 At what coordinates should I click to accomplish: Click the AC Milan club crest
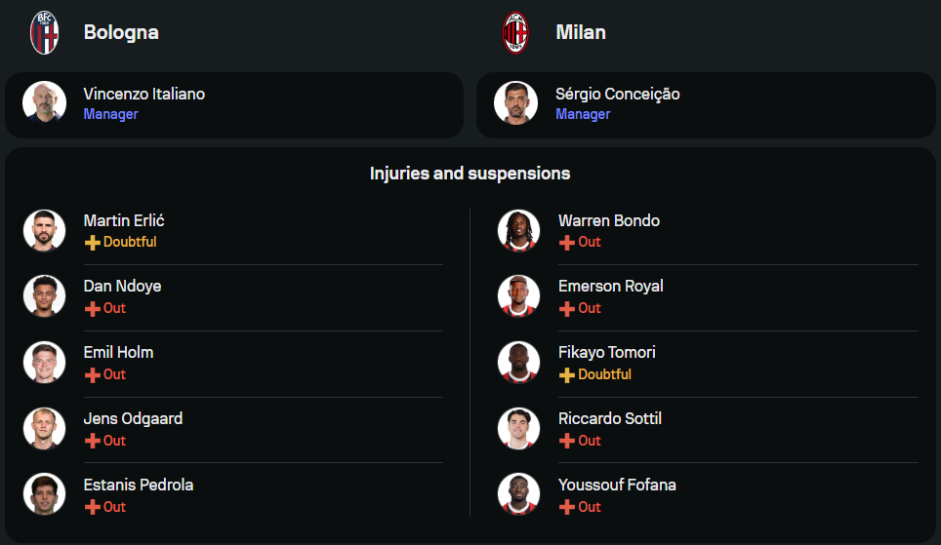tap(516, 32)
